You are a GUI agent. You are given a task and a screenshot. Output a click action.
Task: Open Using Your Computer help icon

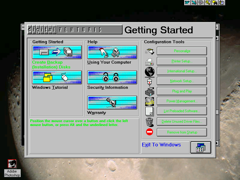pyautogui.click(x=112, y=52)
